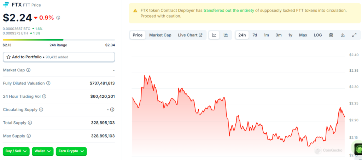Click the 328,895,103 Max Supply value
This screenshot has width=362, height=160.
tap(103, 136)
